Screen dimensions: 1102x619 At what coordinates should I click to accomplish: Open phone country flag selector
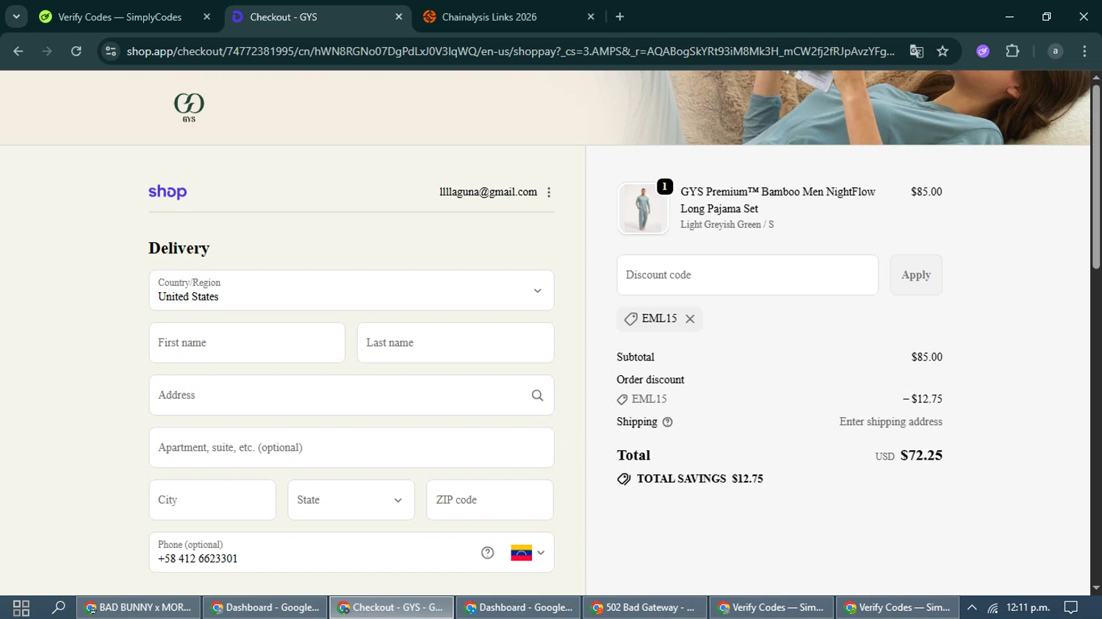[x=527, y=553]
